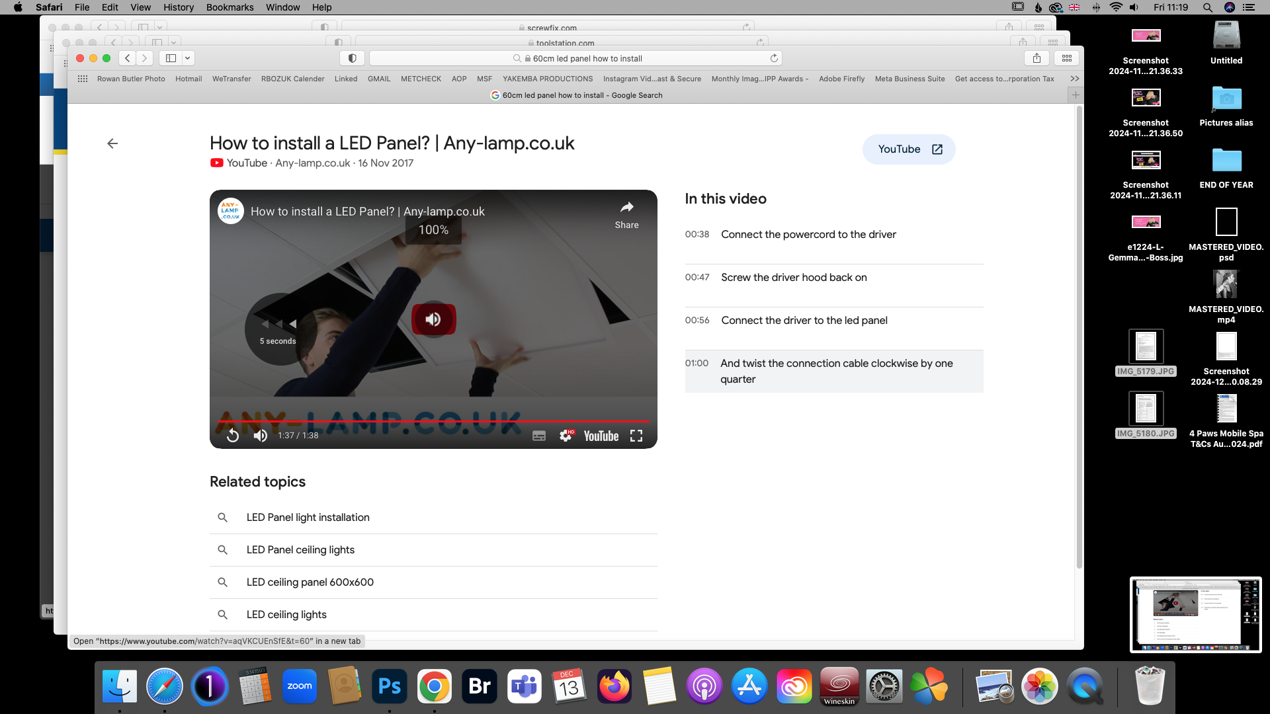The height and width of the screenshot is (714, 1270).
Task: Open a new tab with plus button
Action: pos(1076,95)
